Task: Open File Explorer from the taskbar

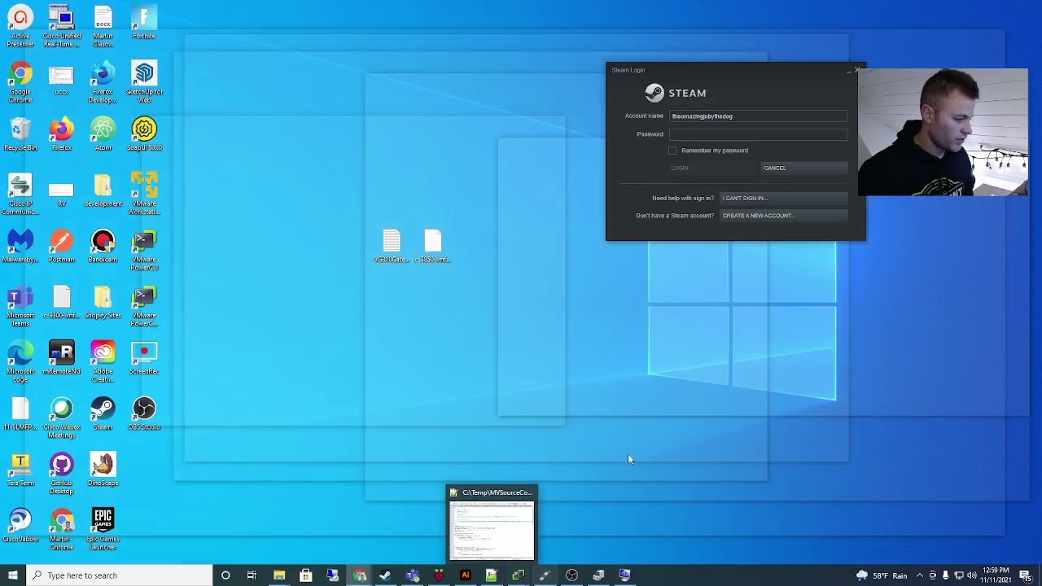Action: click(x=279, y=575)
